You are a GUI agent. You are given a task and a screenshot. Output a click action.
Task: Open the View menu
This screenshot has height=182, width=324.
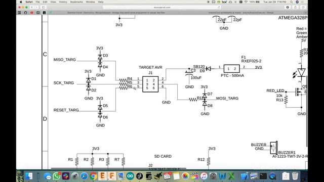(x=53, y=2)
